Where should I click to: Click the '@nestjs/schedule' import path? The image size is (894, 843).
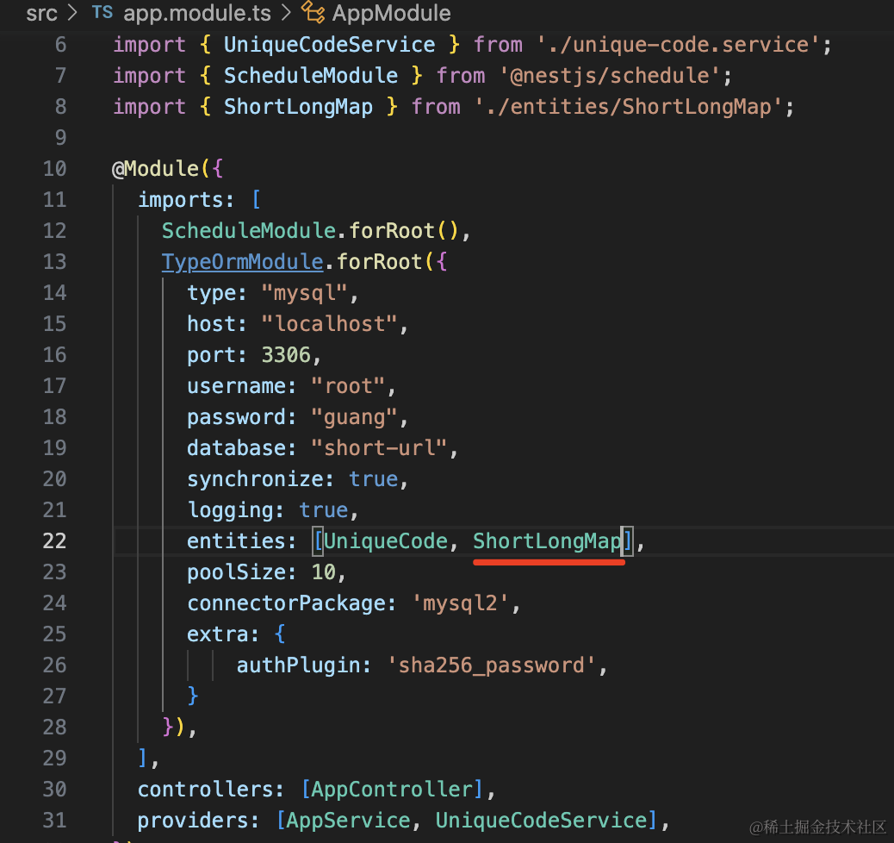[x=610, y=76]
